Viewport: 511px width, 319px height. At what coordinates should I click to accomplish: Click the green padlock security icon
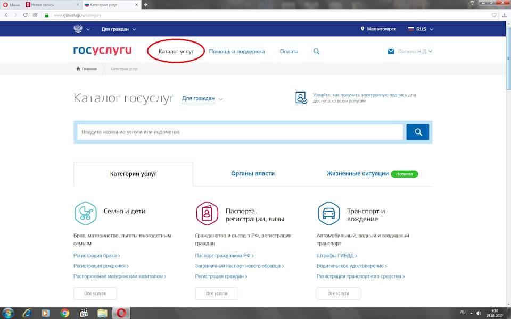tap(47, 15)
